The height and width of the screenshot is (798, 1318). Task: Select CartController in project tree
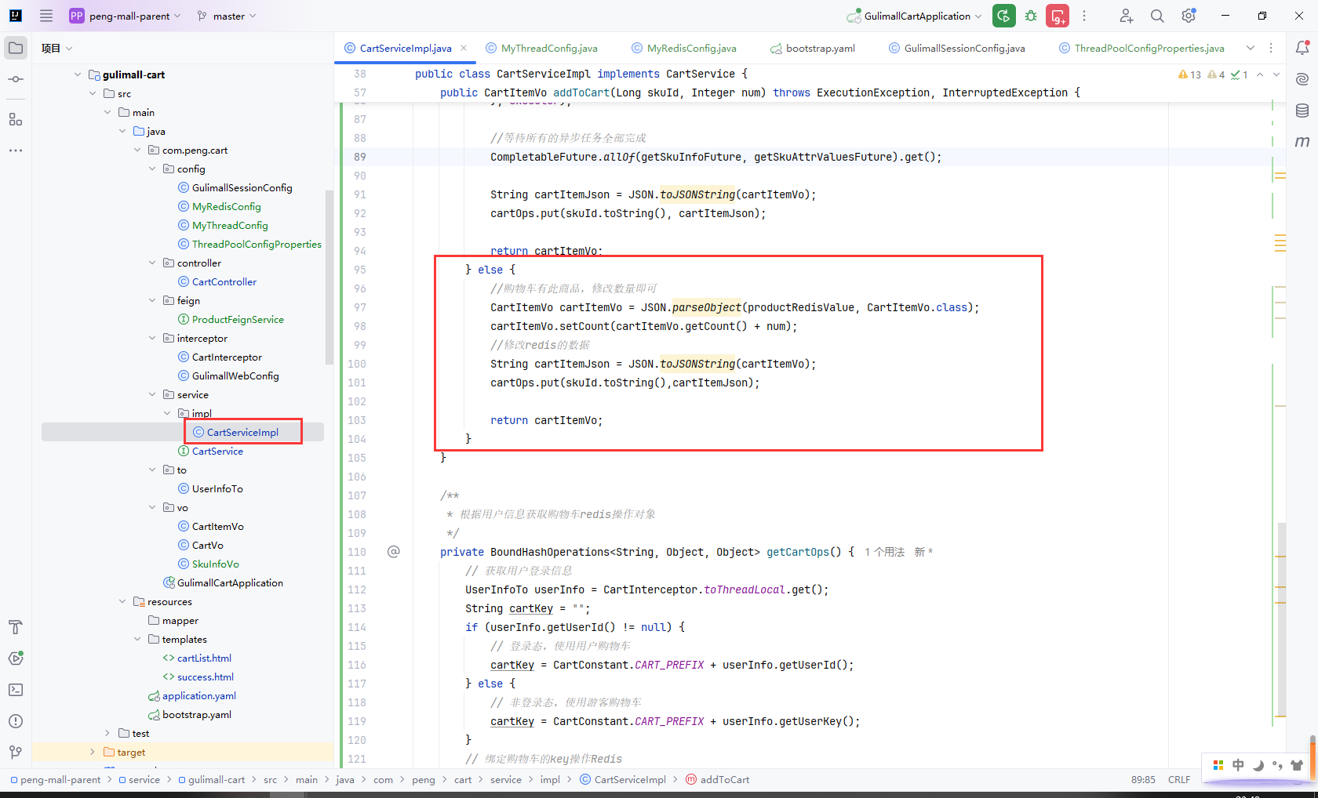pyautogui.click(x=224, y=281)
